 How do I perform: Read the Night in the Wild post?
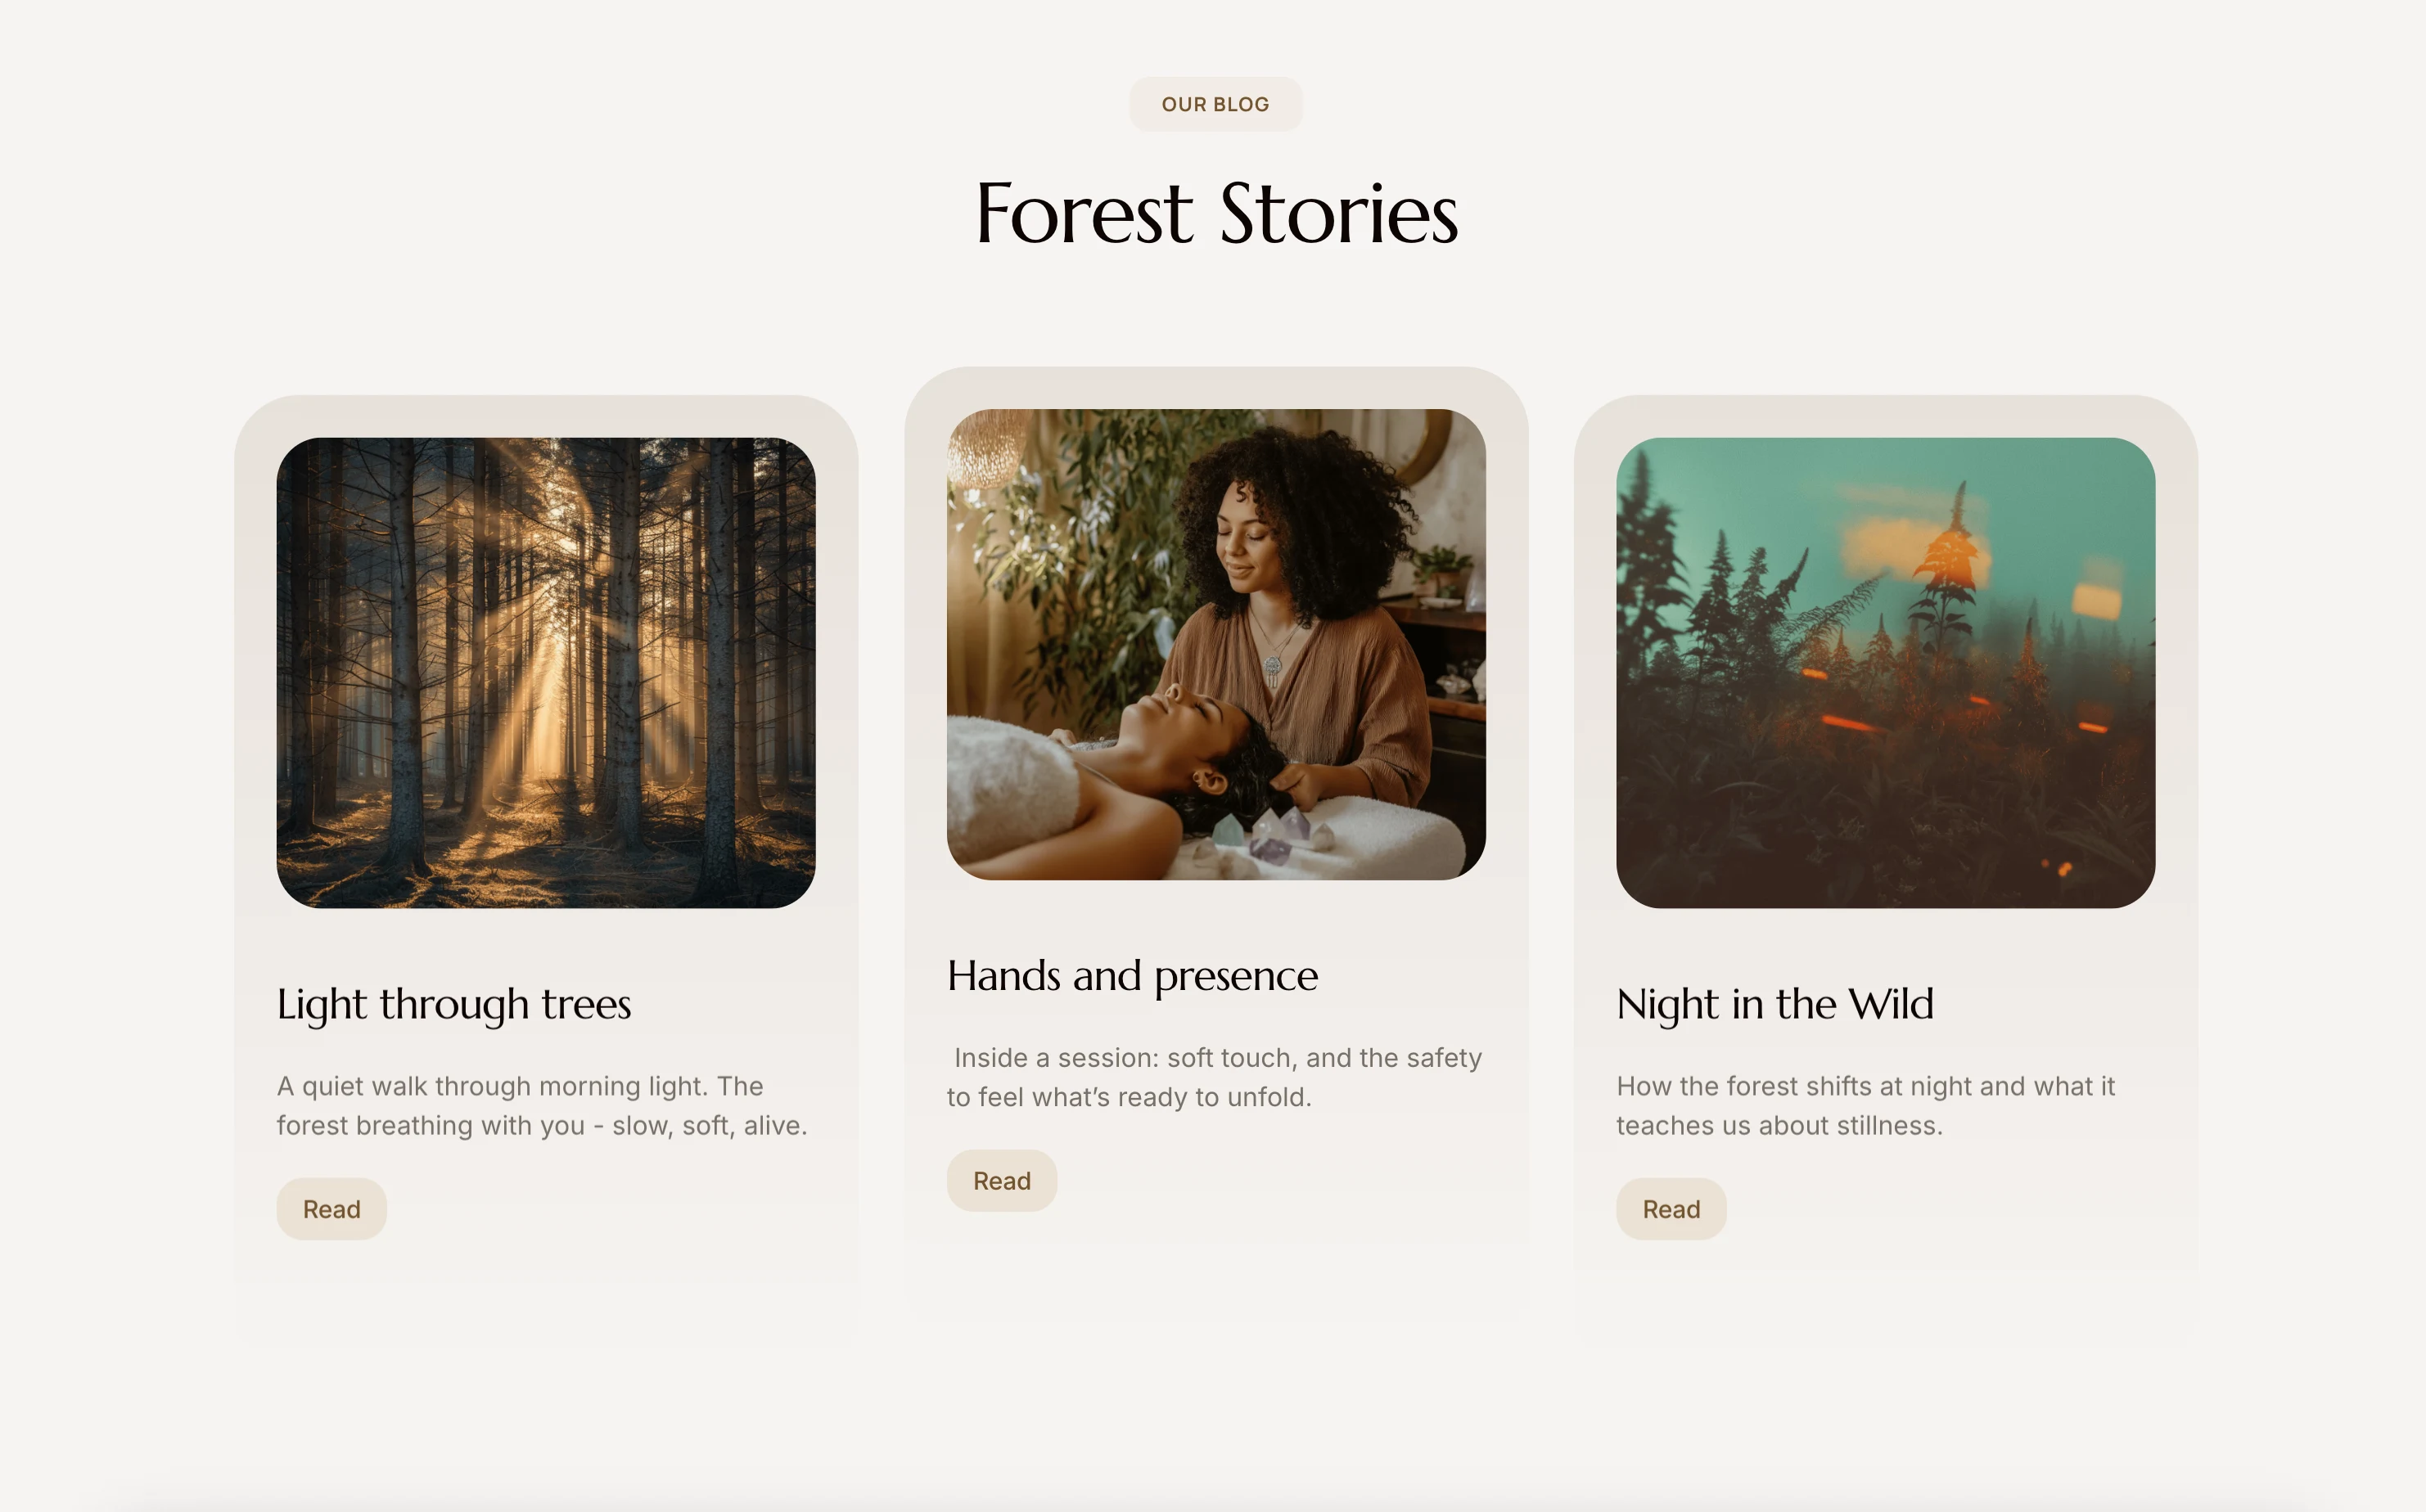1671,1209
